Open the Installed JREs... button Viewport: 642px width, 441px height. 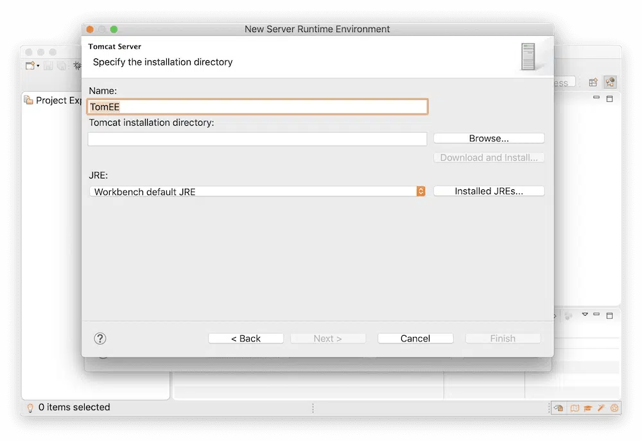489,191
